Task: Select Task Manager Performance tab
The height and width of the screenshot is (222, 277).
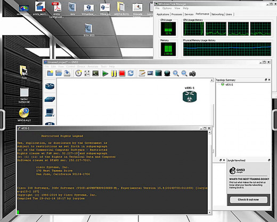Action: [x=202, y=14]
